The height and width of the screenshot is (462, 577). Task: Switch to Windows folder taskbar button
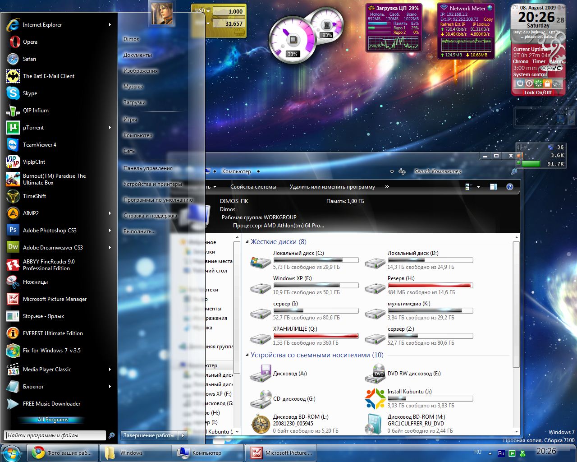[135, 453]
